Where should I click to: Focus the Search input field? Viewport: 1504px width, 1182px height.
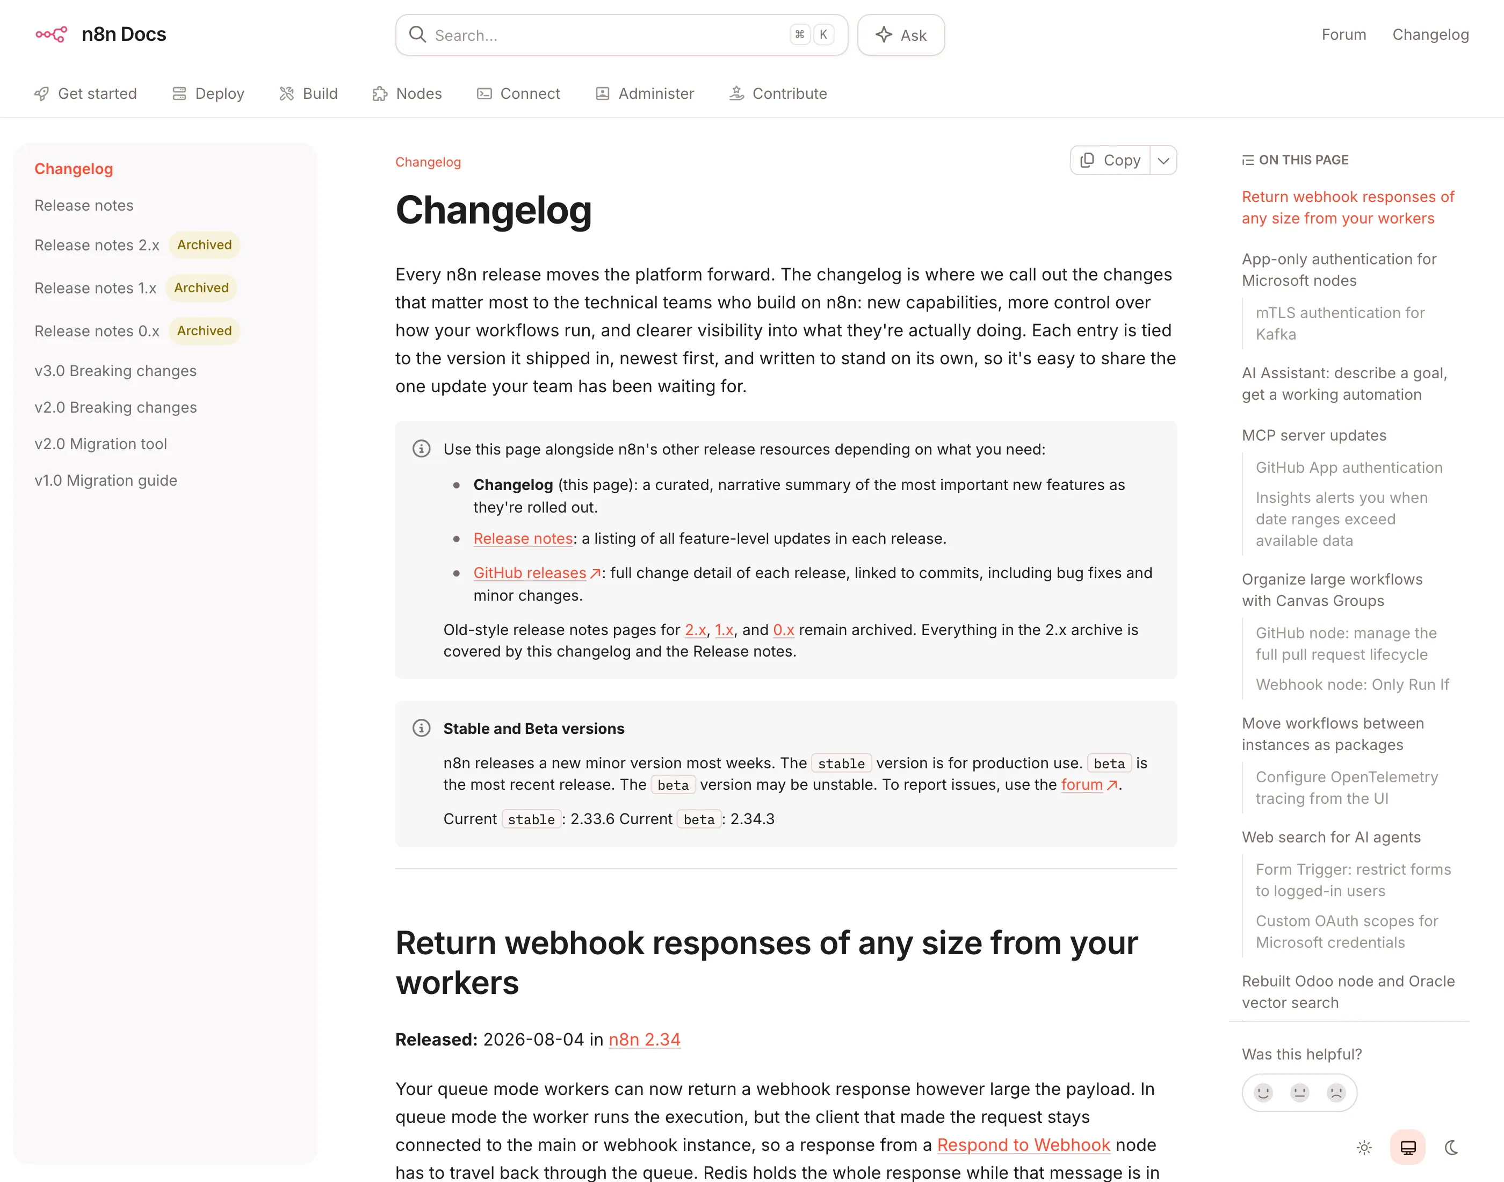[621, 34]
